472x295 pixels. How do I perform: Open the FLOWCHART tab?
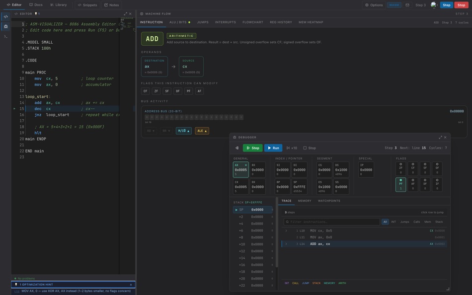pyautogui.click(x=253, y=22)
